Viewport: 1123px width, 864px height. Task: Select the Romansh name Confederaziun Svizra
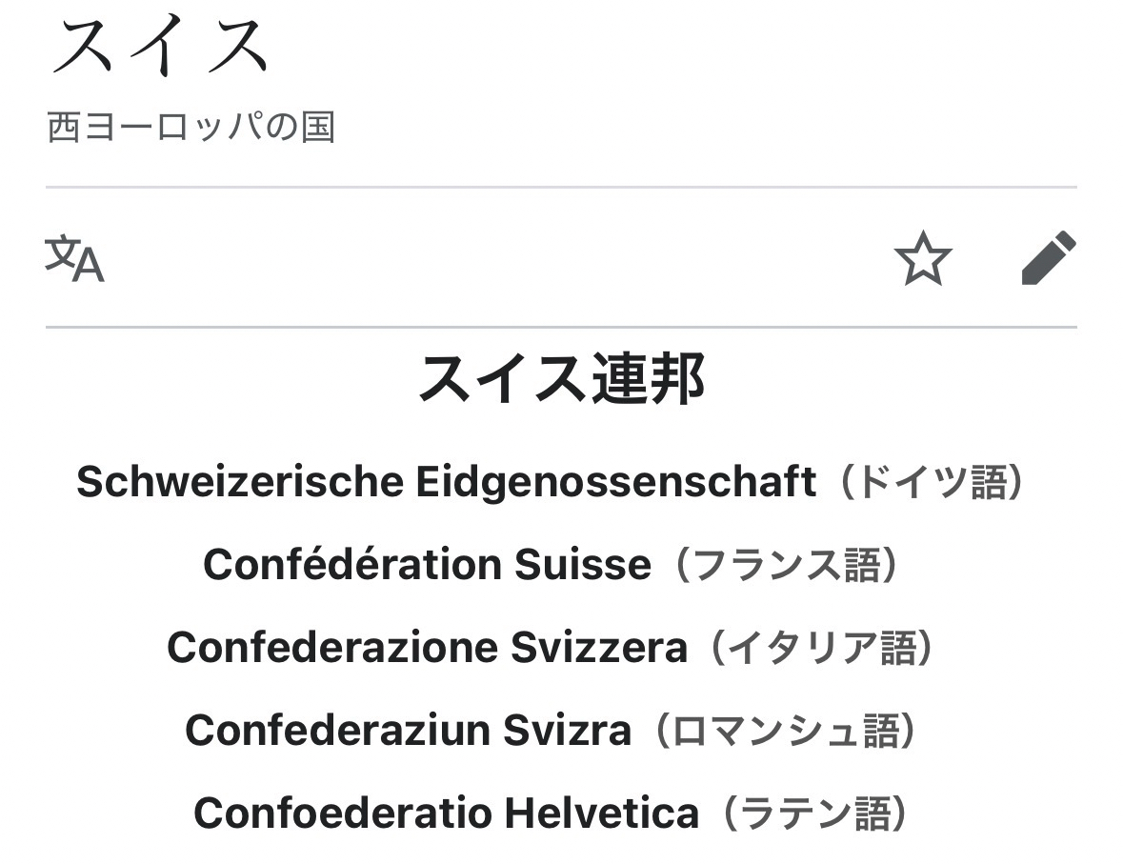click(x=408, y=732)
